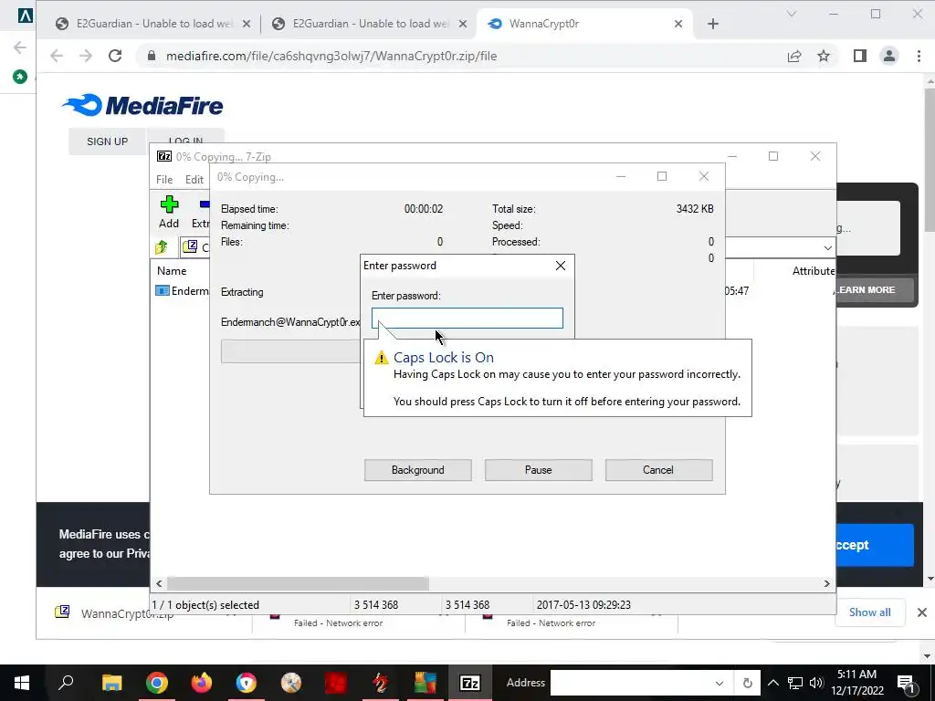The image size is (935, 701).
Task: Select the Endermanch file row in 7-Zip
Action: [x=182, y=290]
